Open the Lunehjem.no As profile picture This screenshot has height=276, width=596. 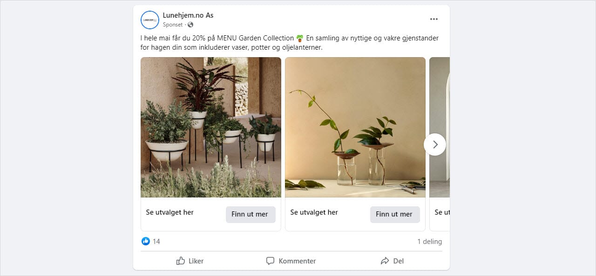click(149, 20)
